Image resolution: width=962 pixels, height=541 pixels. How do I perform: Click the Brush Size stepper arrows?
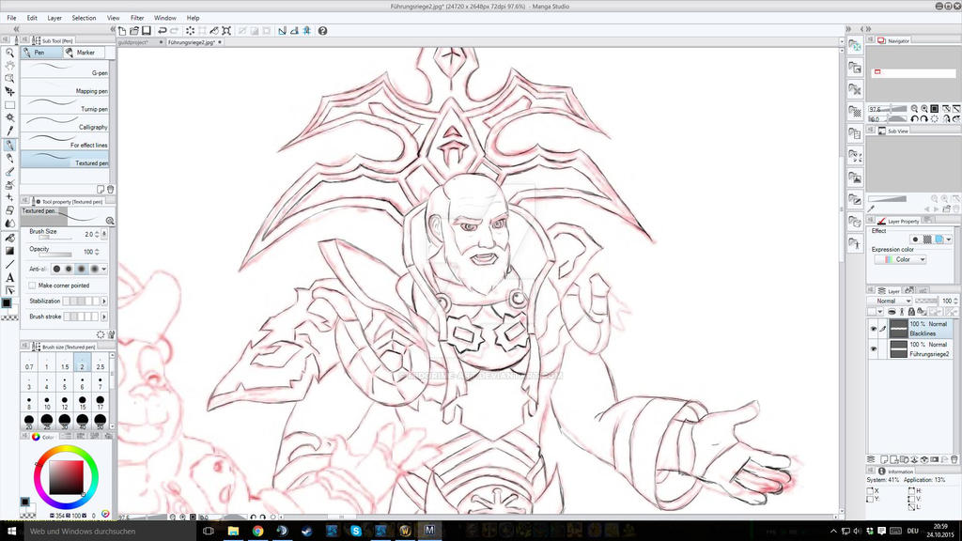click(97, 234)
